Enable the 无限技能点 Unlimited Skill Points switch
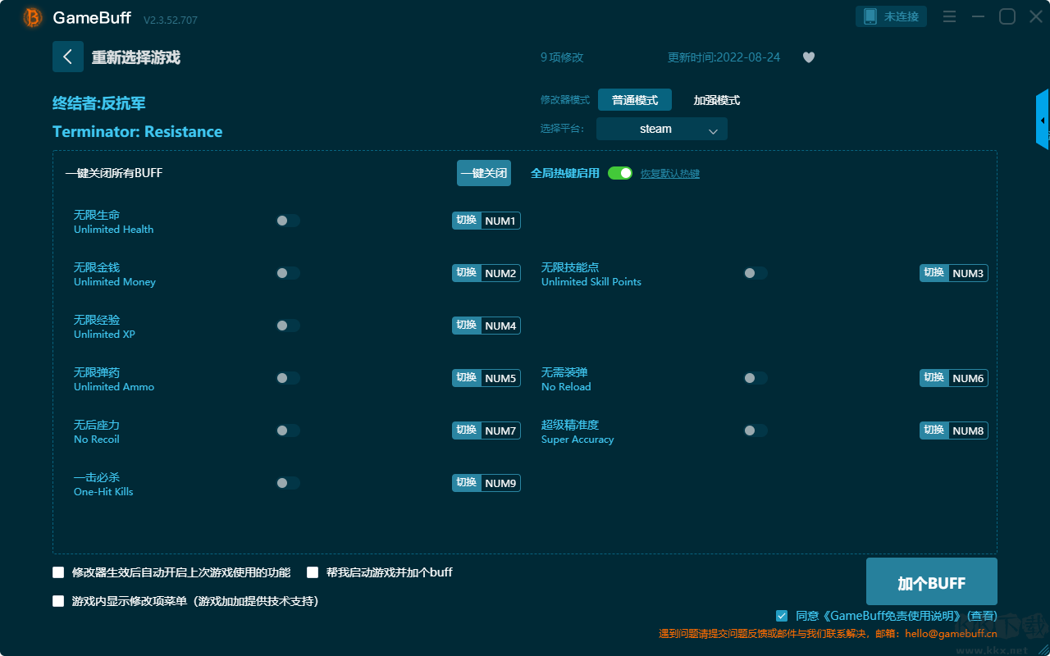The image size is (1050, 656). coord(756,273)
